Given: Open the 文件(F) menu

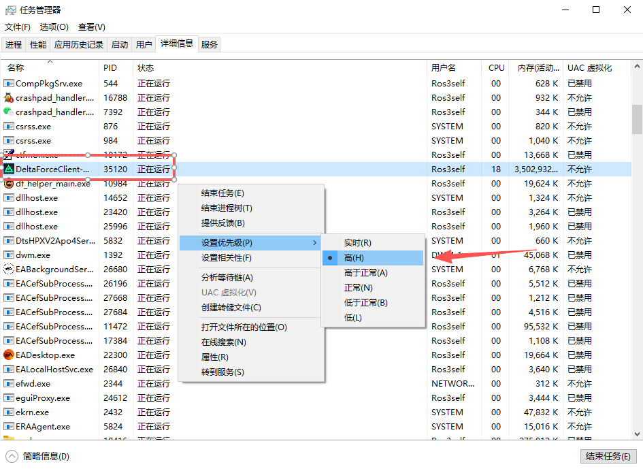Looking at the screenshot, I should pyautogui.click(x=18, y=27).
